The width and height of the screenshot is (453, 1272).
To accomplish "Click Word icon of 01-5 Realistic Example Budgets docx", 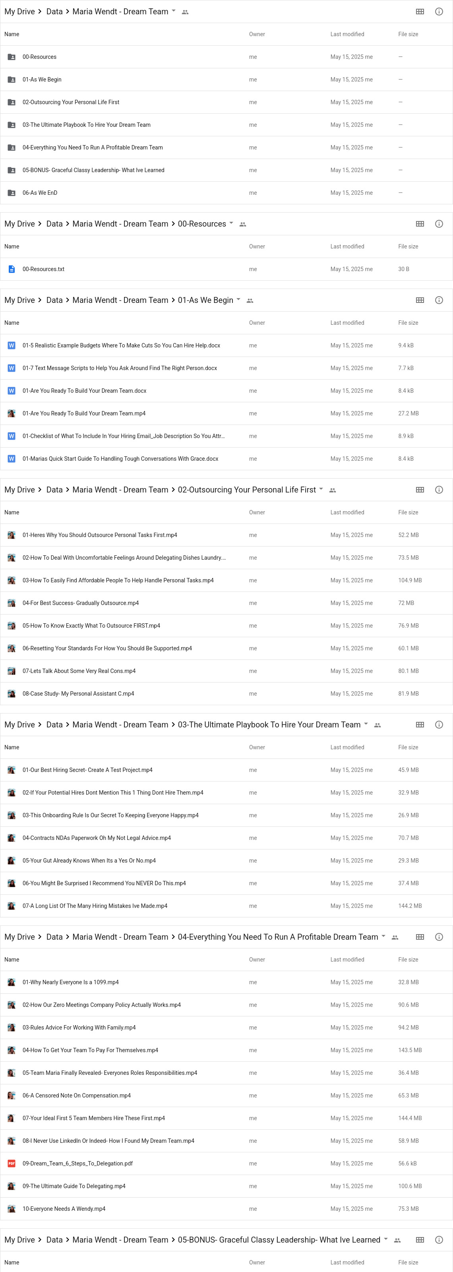I will coord(12,346).
